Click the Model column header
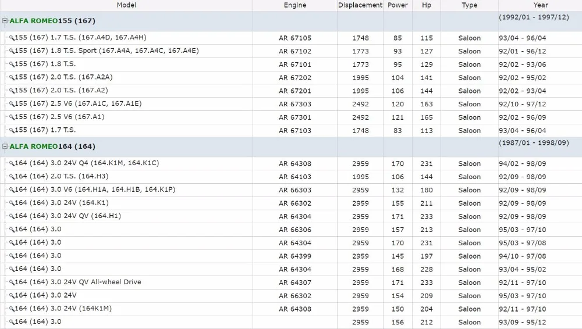 tap(126, 5)
